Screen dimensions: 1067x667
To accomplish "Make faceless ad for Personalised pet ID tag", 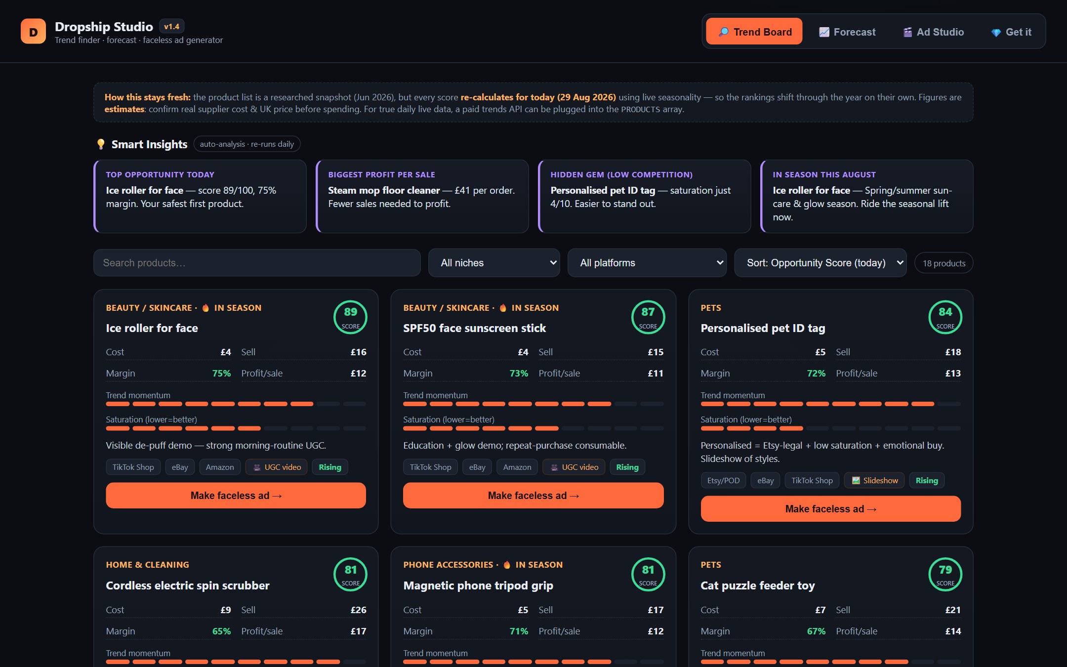I will pyautogui.click(x=830, y=509).
